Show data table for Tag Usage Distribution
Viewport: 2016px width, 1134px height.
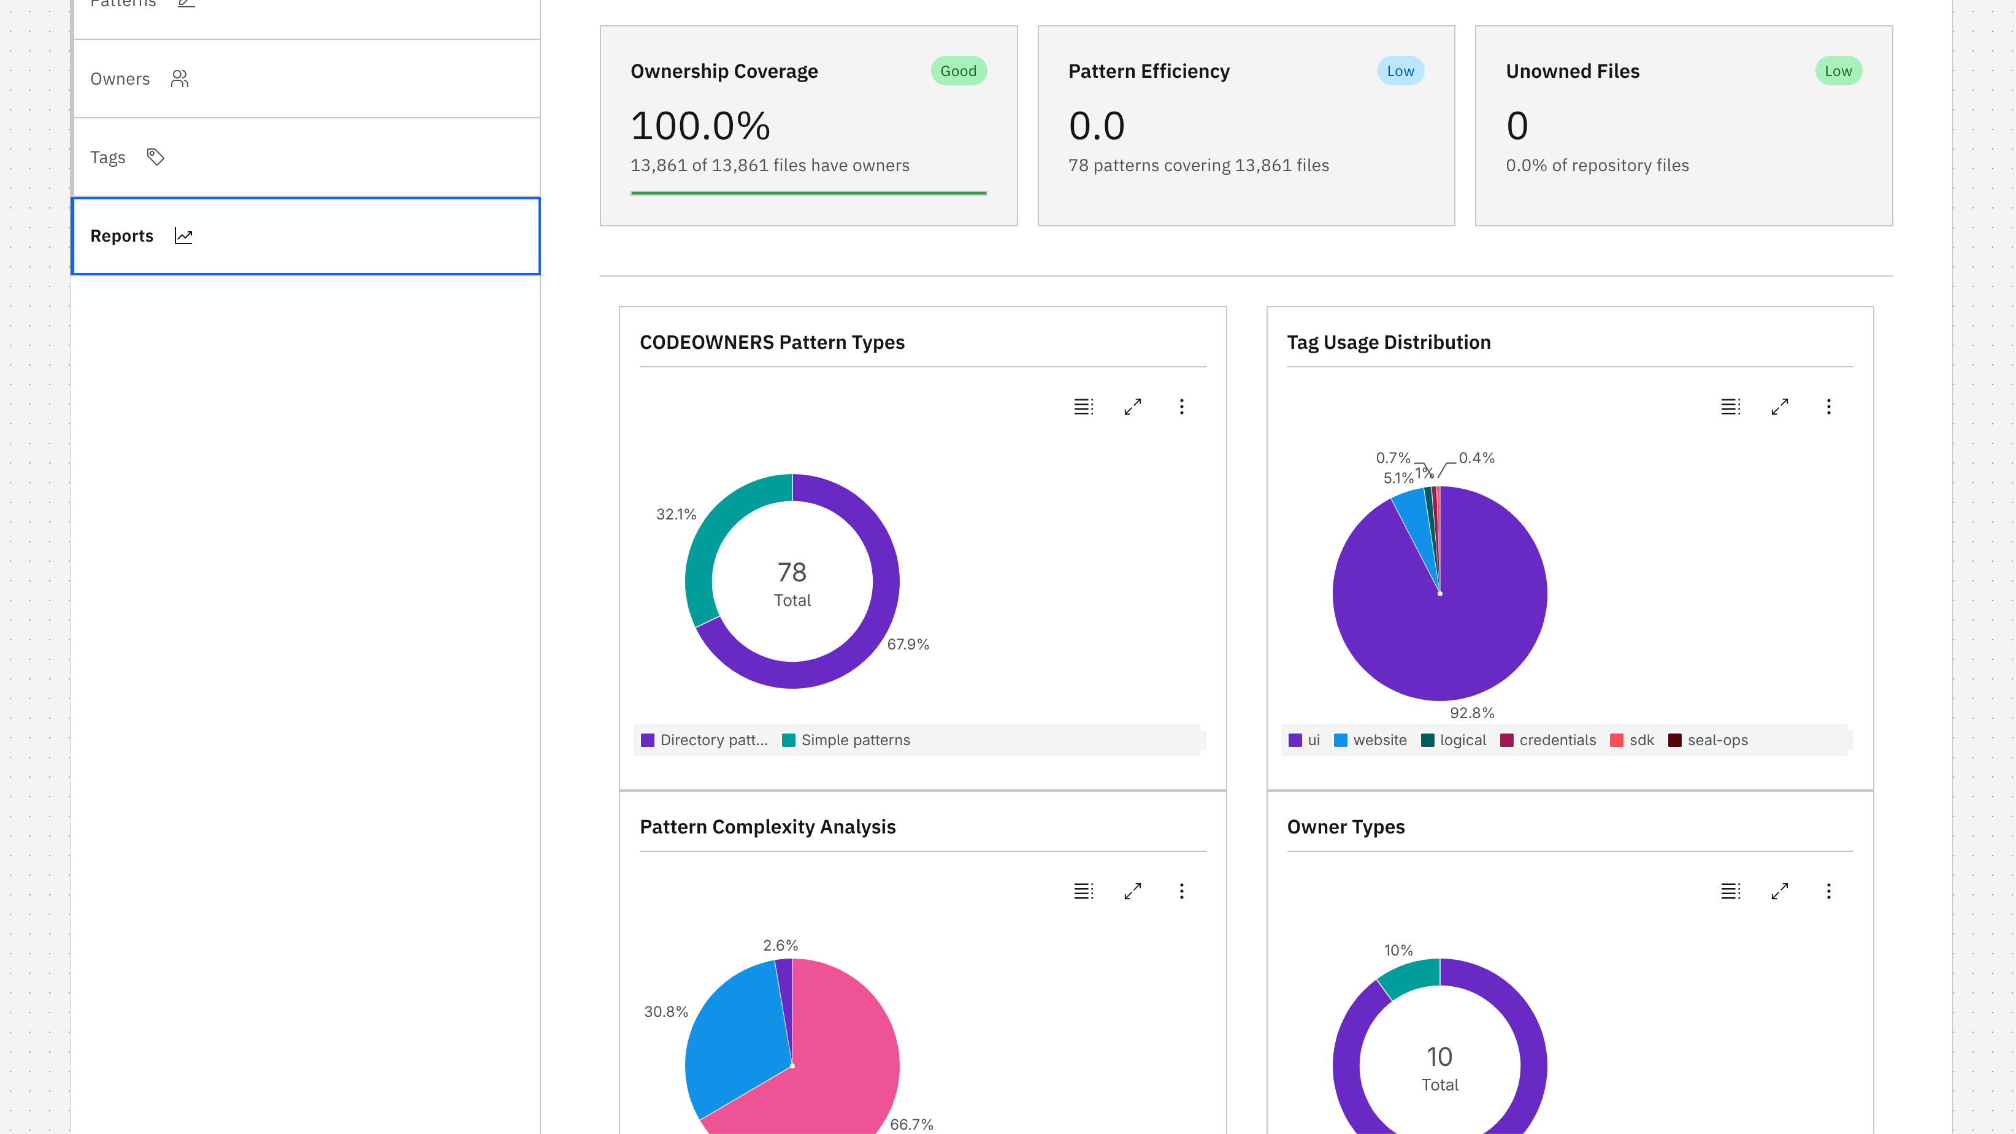point(1730,406)
